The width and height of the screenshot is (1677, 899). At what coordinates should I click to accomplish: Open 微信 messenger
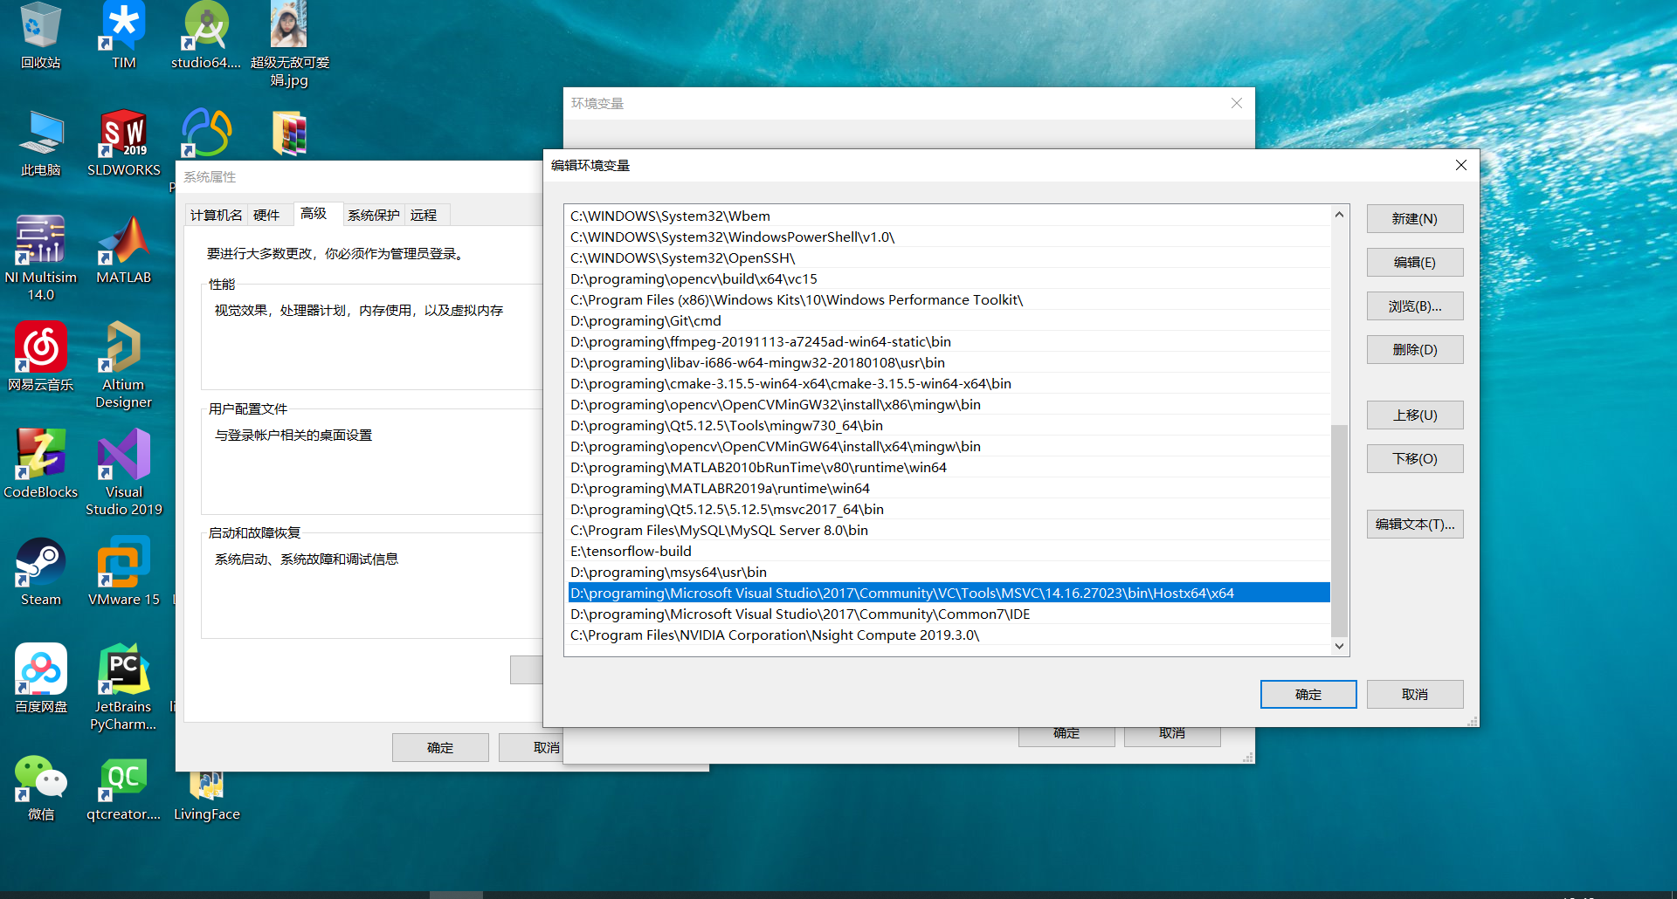(40, 781)
